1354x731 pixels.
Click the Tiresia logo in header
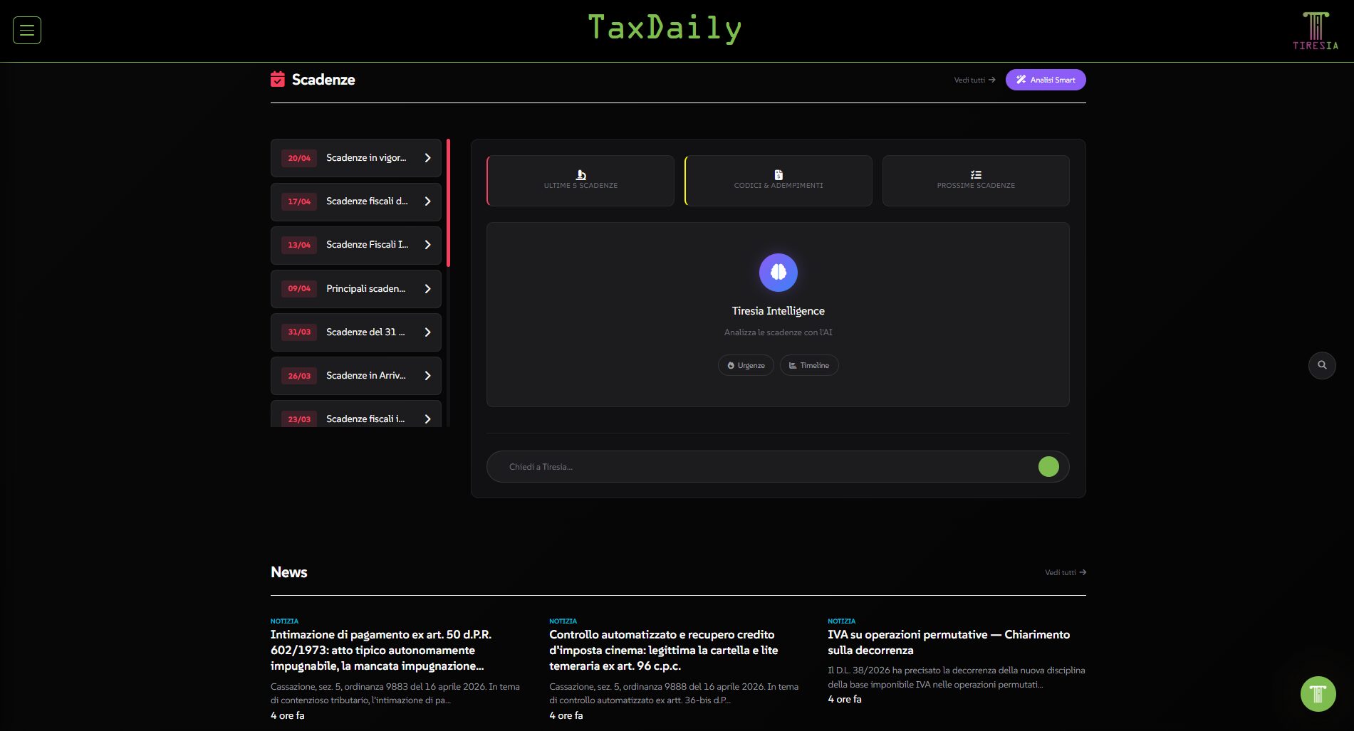1315,31
